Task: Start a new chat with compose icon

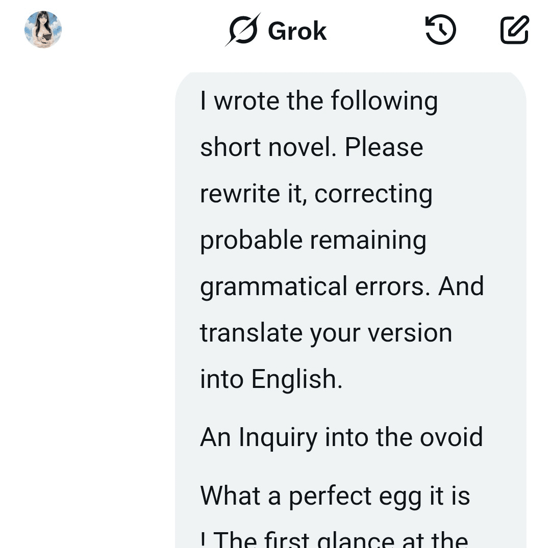Action: click(514, 30)
